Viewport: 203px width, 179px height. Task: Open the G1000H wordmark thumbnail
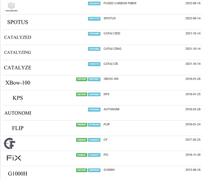(x=18, y=174)
